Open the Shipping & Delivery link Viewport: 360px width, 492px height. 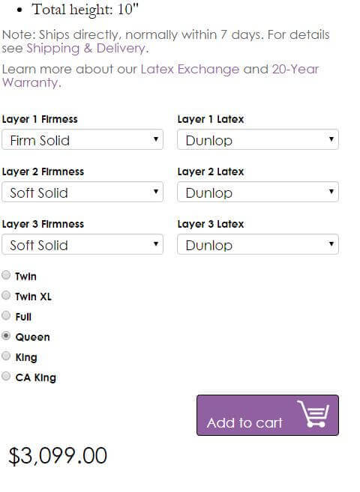pyautogui.click(x=85, y=49)
